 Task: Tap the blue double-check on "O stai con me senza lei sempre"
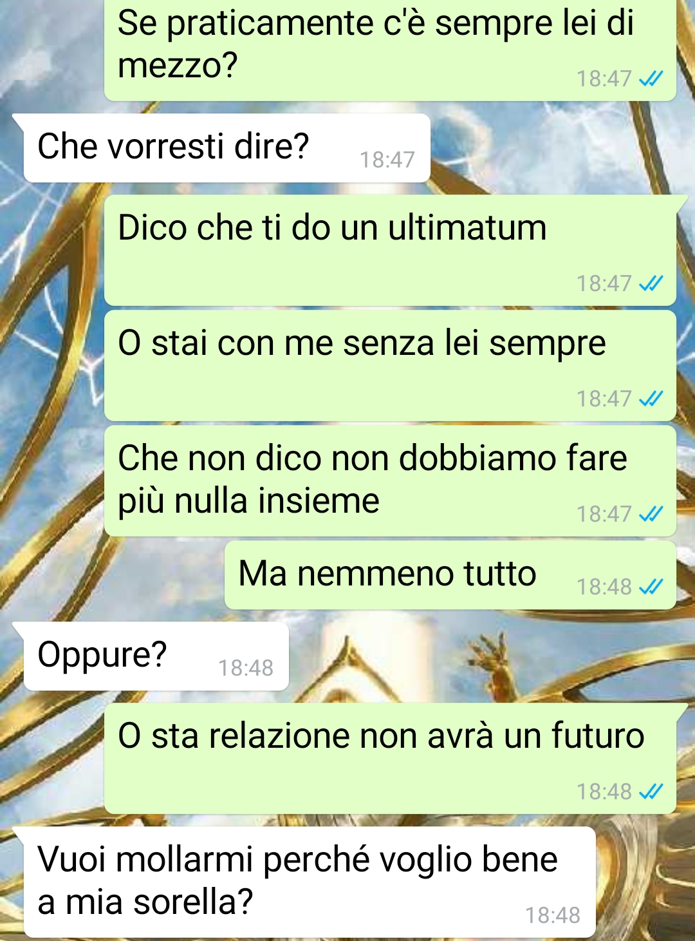651,399
